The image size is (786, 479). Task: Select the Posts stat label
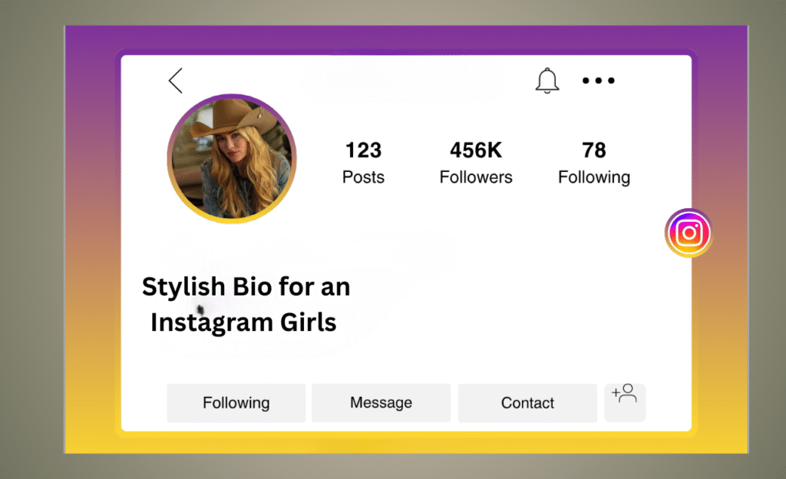(363, 177)
